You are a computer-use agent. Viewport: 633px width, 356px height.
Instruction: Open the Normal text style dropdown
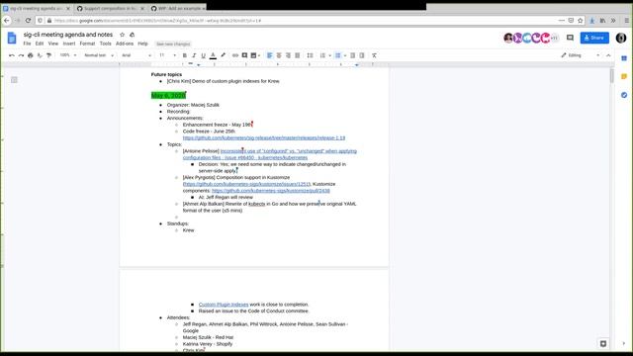[99, 55]
